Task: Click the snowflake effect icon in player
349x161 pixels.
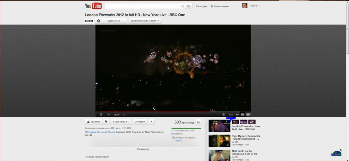Action: tap(224, 115)
